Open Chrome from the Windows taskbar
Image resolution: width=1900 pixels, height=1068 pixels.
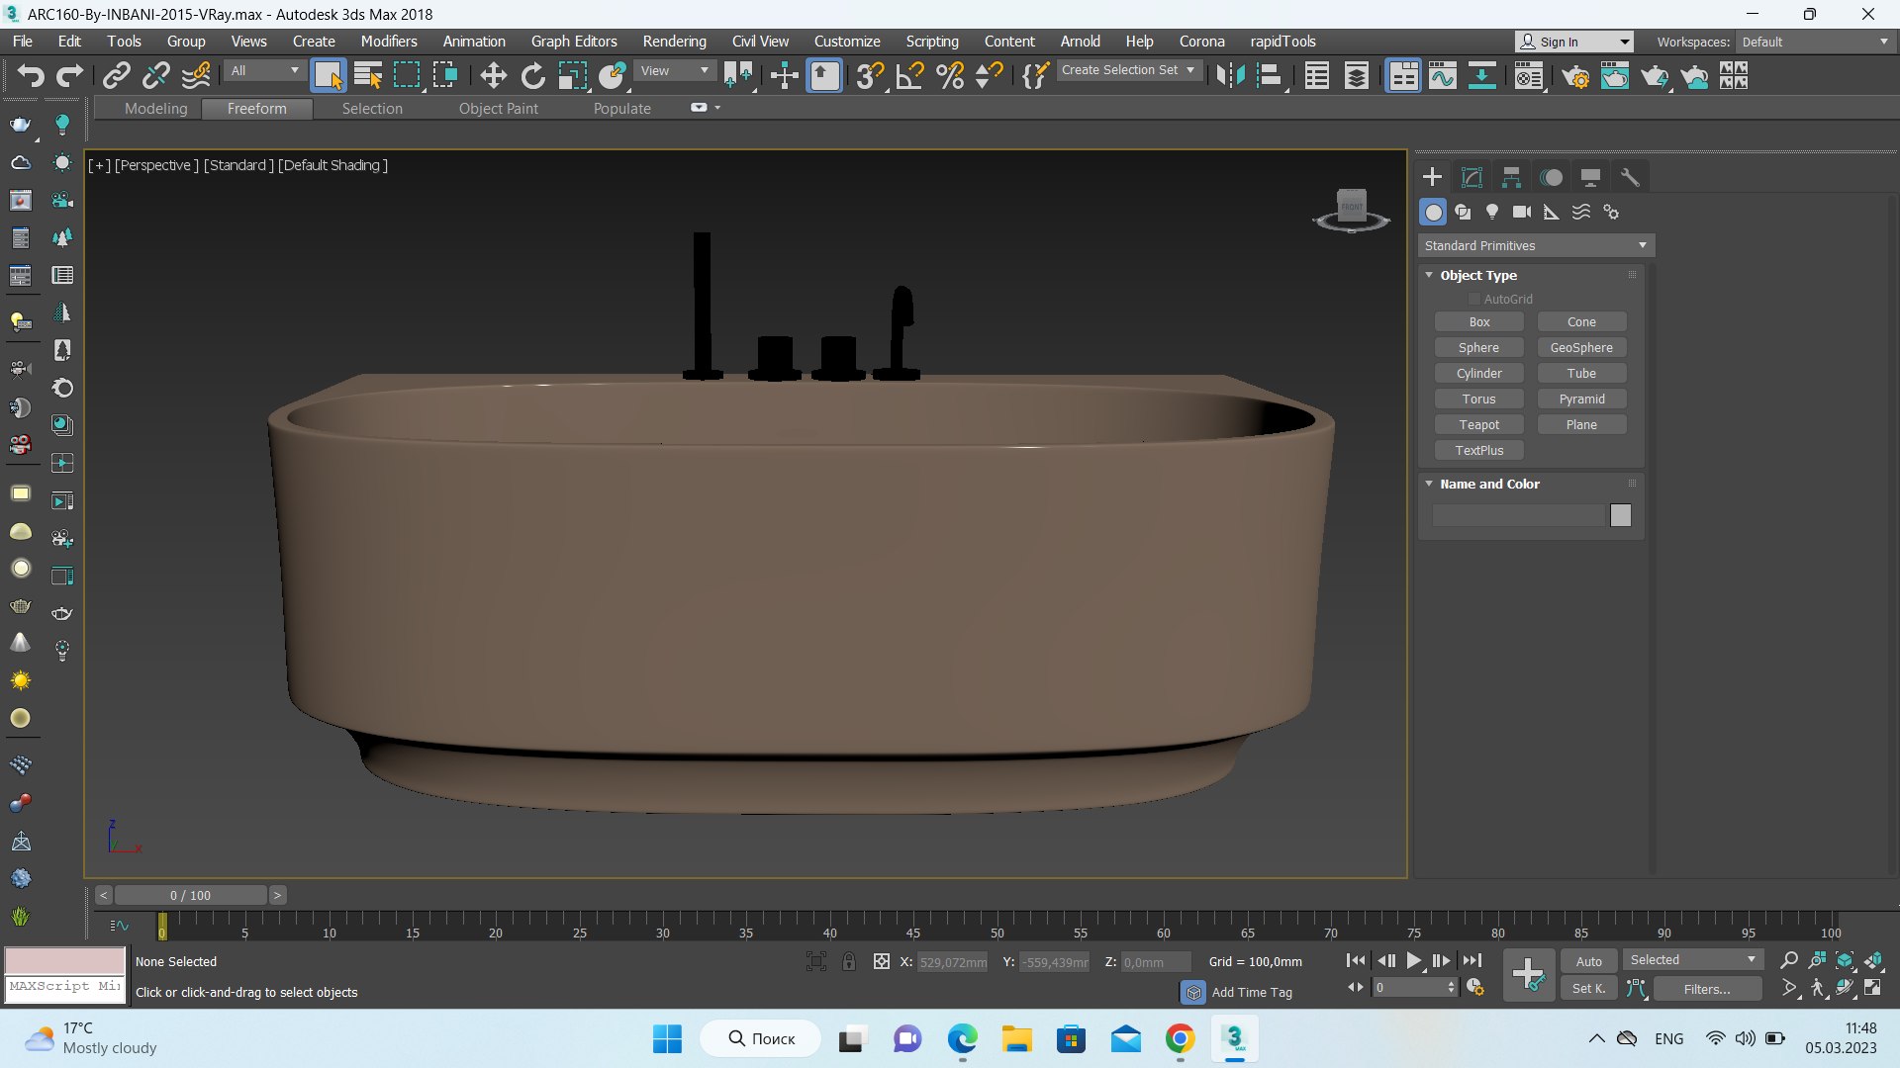click(x=1179, y=1039)
